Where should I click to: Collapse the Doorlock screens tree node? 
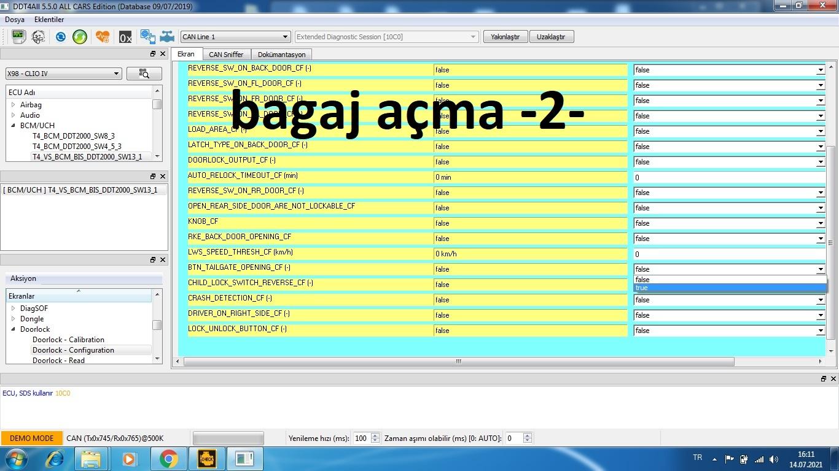click(x=14, y=329)
